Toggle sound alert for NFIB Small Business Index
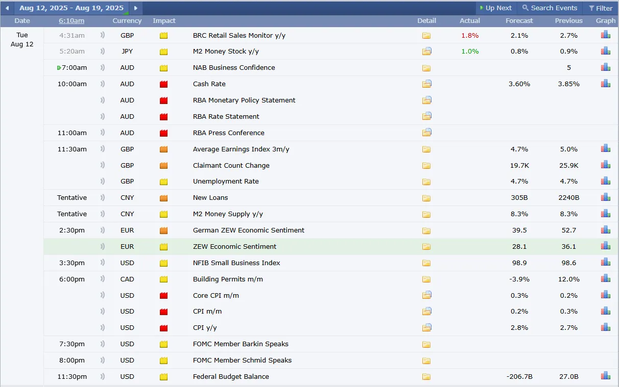 (103, 263)
